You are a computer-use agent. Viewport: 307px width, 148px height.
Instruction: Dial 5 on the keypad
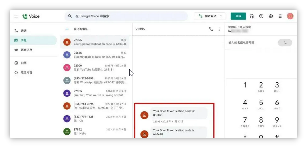(x=261, y=105)
